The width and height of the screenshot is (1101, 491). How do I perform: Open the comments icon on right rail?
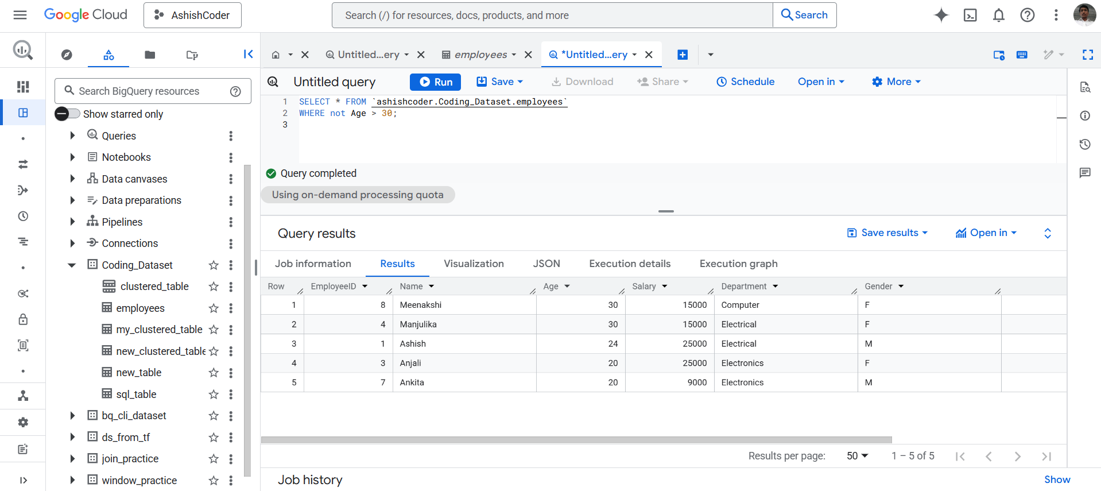tap(1085, 172)
